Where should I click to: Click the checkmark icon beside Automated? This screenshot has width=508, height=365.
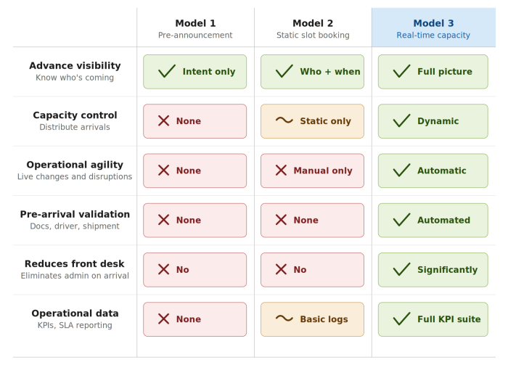point(401,220)
